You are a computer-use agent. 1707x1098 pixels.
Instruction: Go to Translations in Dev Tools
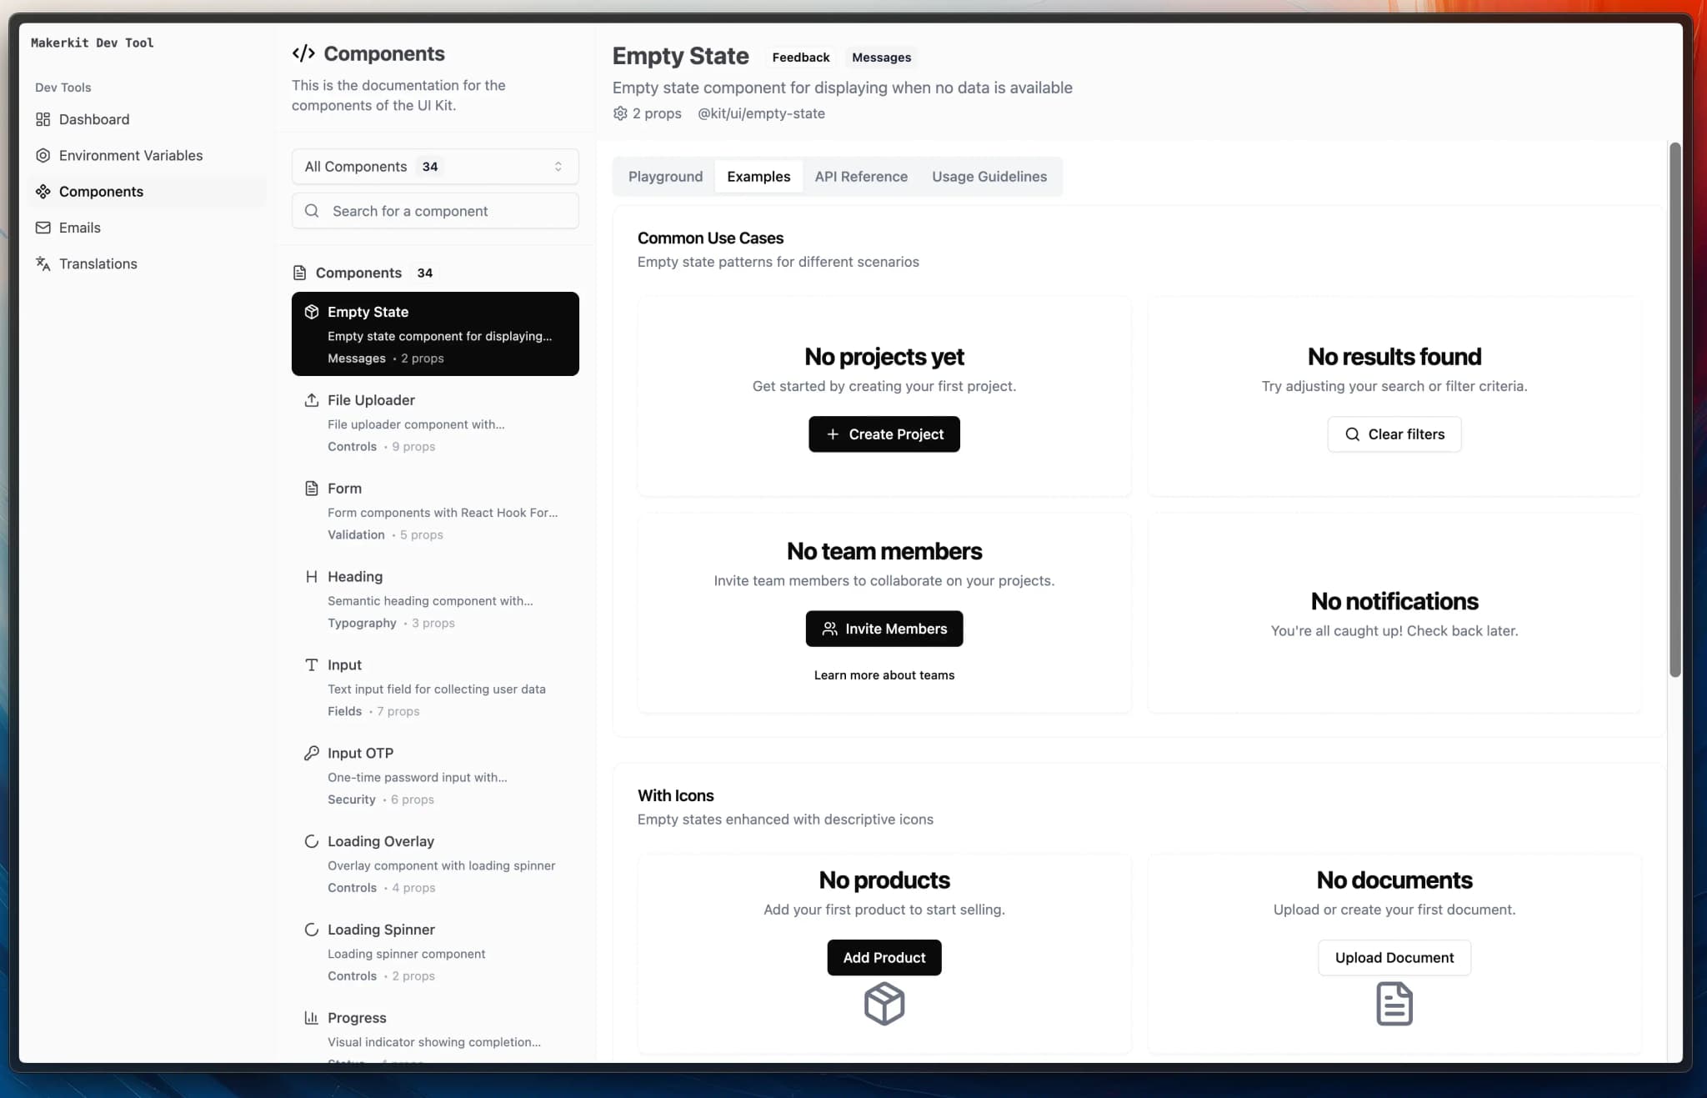coord(98,263)
